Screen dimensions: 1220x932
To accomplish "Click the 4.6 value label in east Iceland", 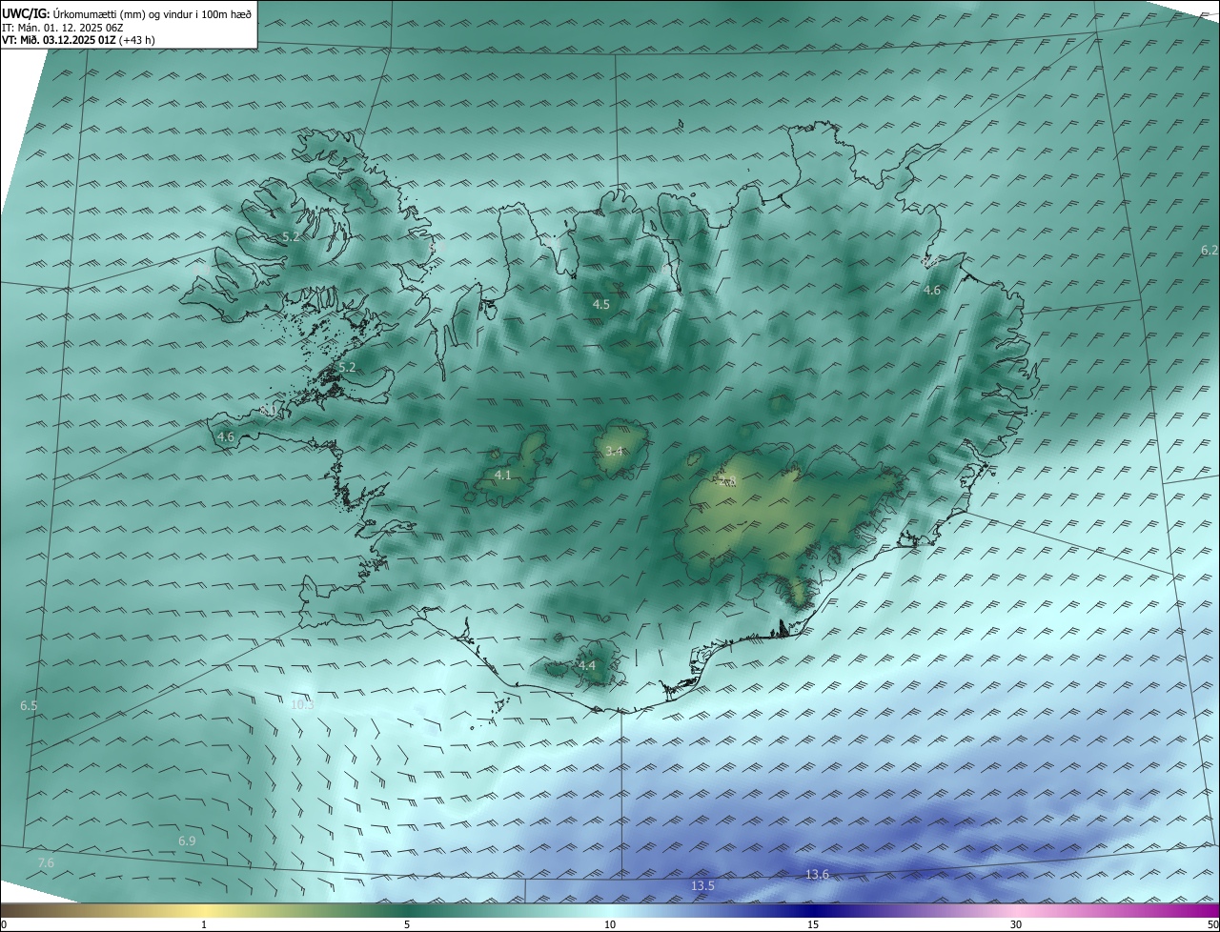I will [932, 291].
